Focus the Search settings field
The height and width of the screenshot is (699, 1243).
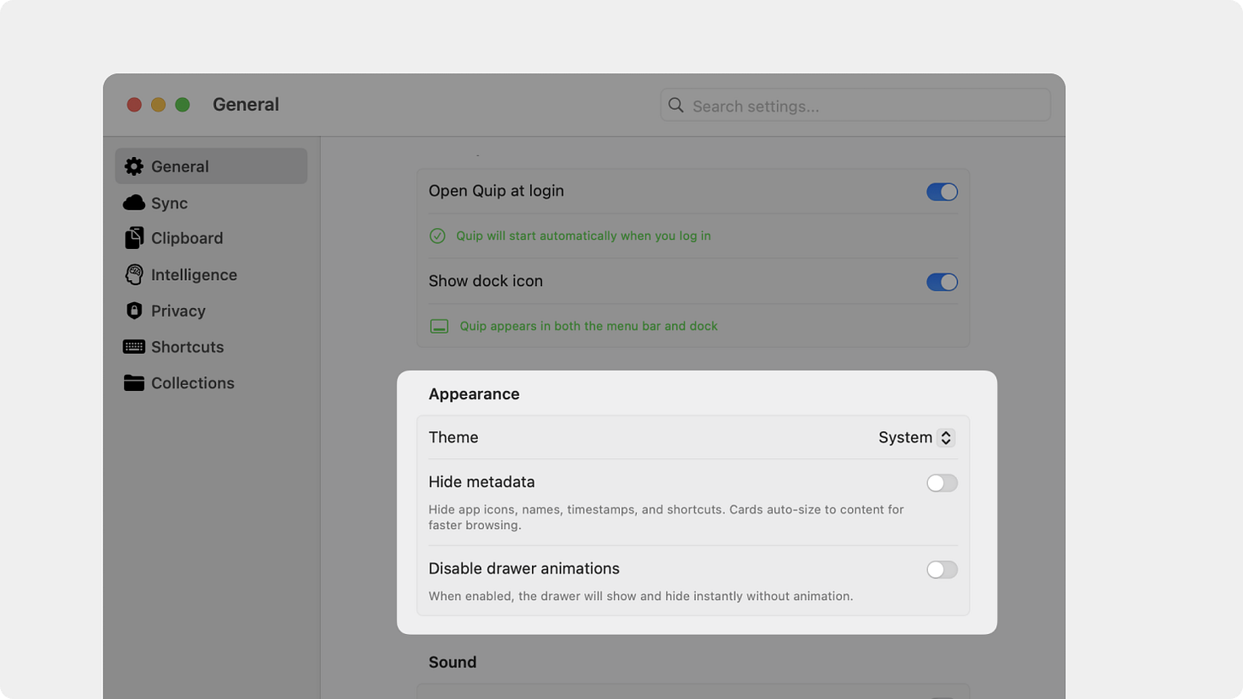pos(855,105)
